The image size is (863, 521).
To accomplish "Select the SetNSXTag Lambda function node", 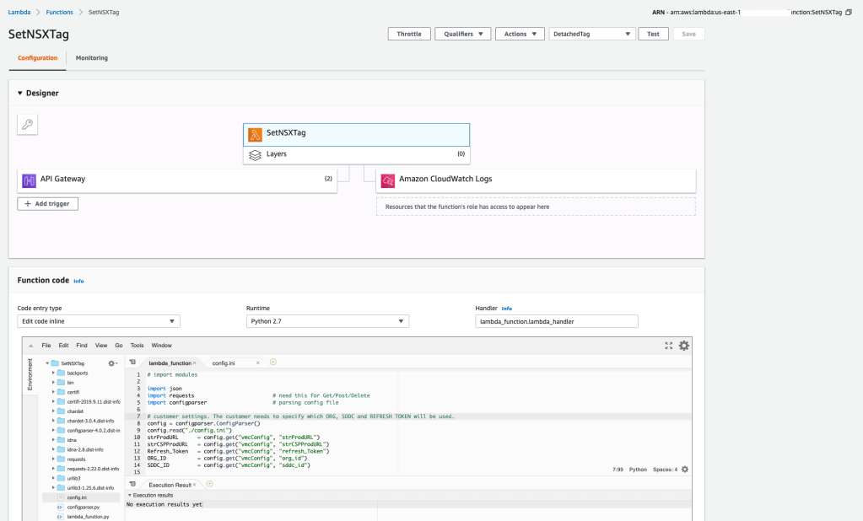I will pyautogui.click(x=355, y=134).
